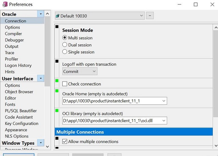Click the black marker beside Allow multiple connections
218x156 pixels.
(57, 138)
